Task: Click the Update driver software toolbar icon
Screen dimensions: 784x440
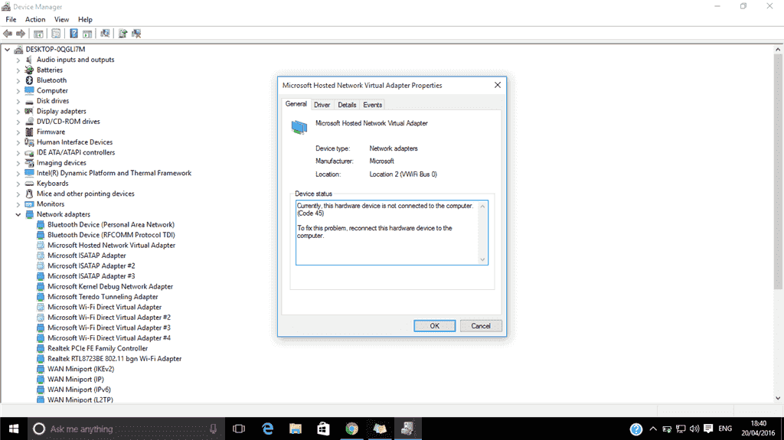Action: pyautogui.click(x=122, y=34)
